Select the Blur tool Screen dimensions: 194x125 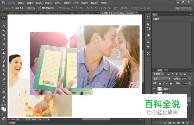[4, 70]
